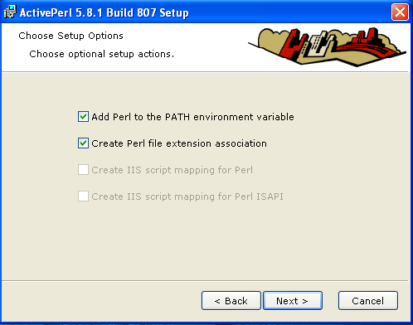Viewport: 413px width, 325px height.
Task: Go back with the Back button
Action: pos(231,301)
